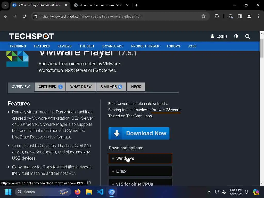Open the clock showing 11:58 PM

tap(236, 192)
